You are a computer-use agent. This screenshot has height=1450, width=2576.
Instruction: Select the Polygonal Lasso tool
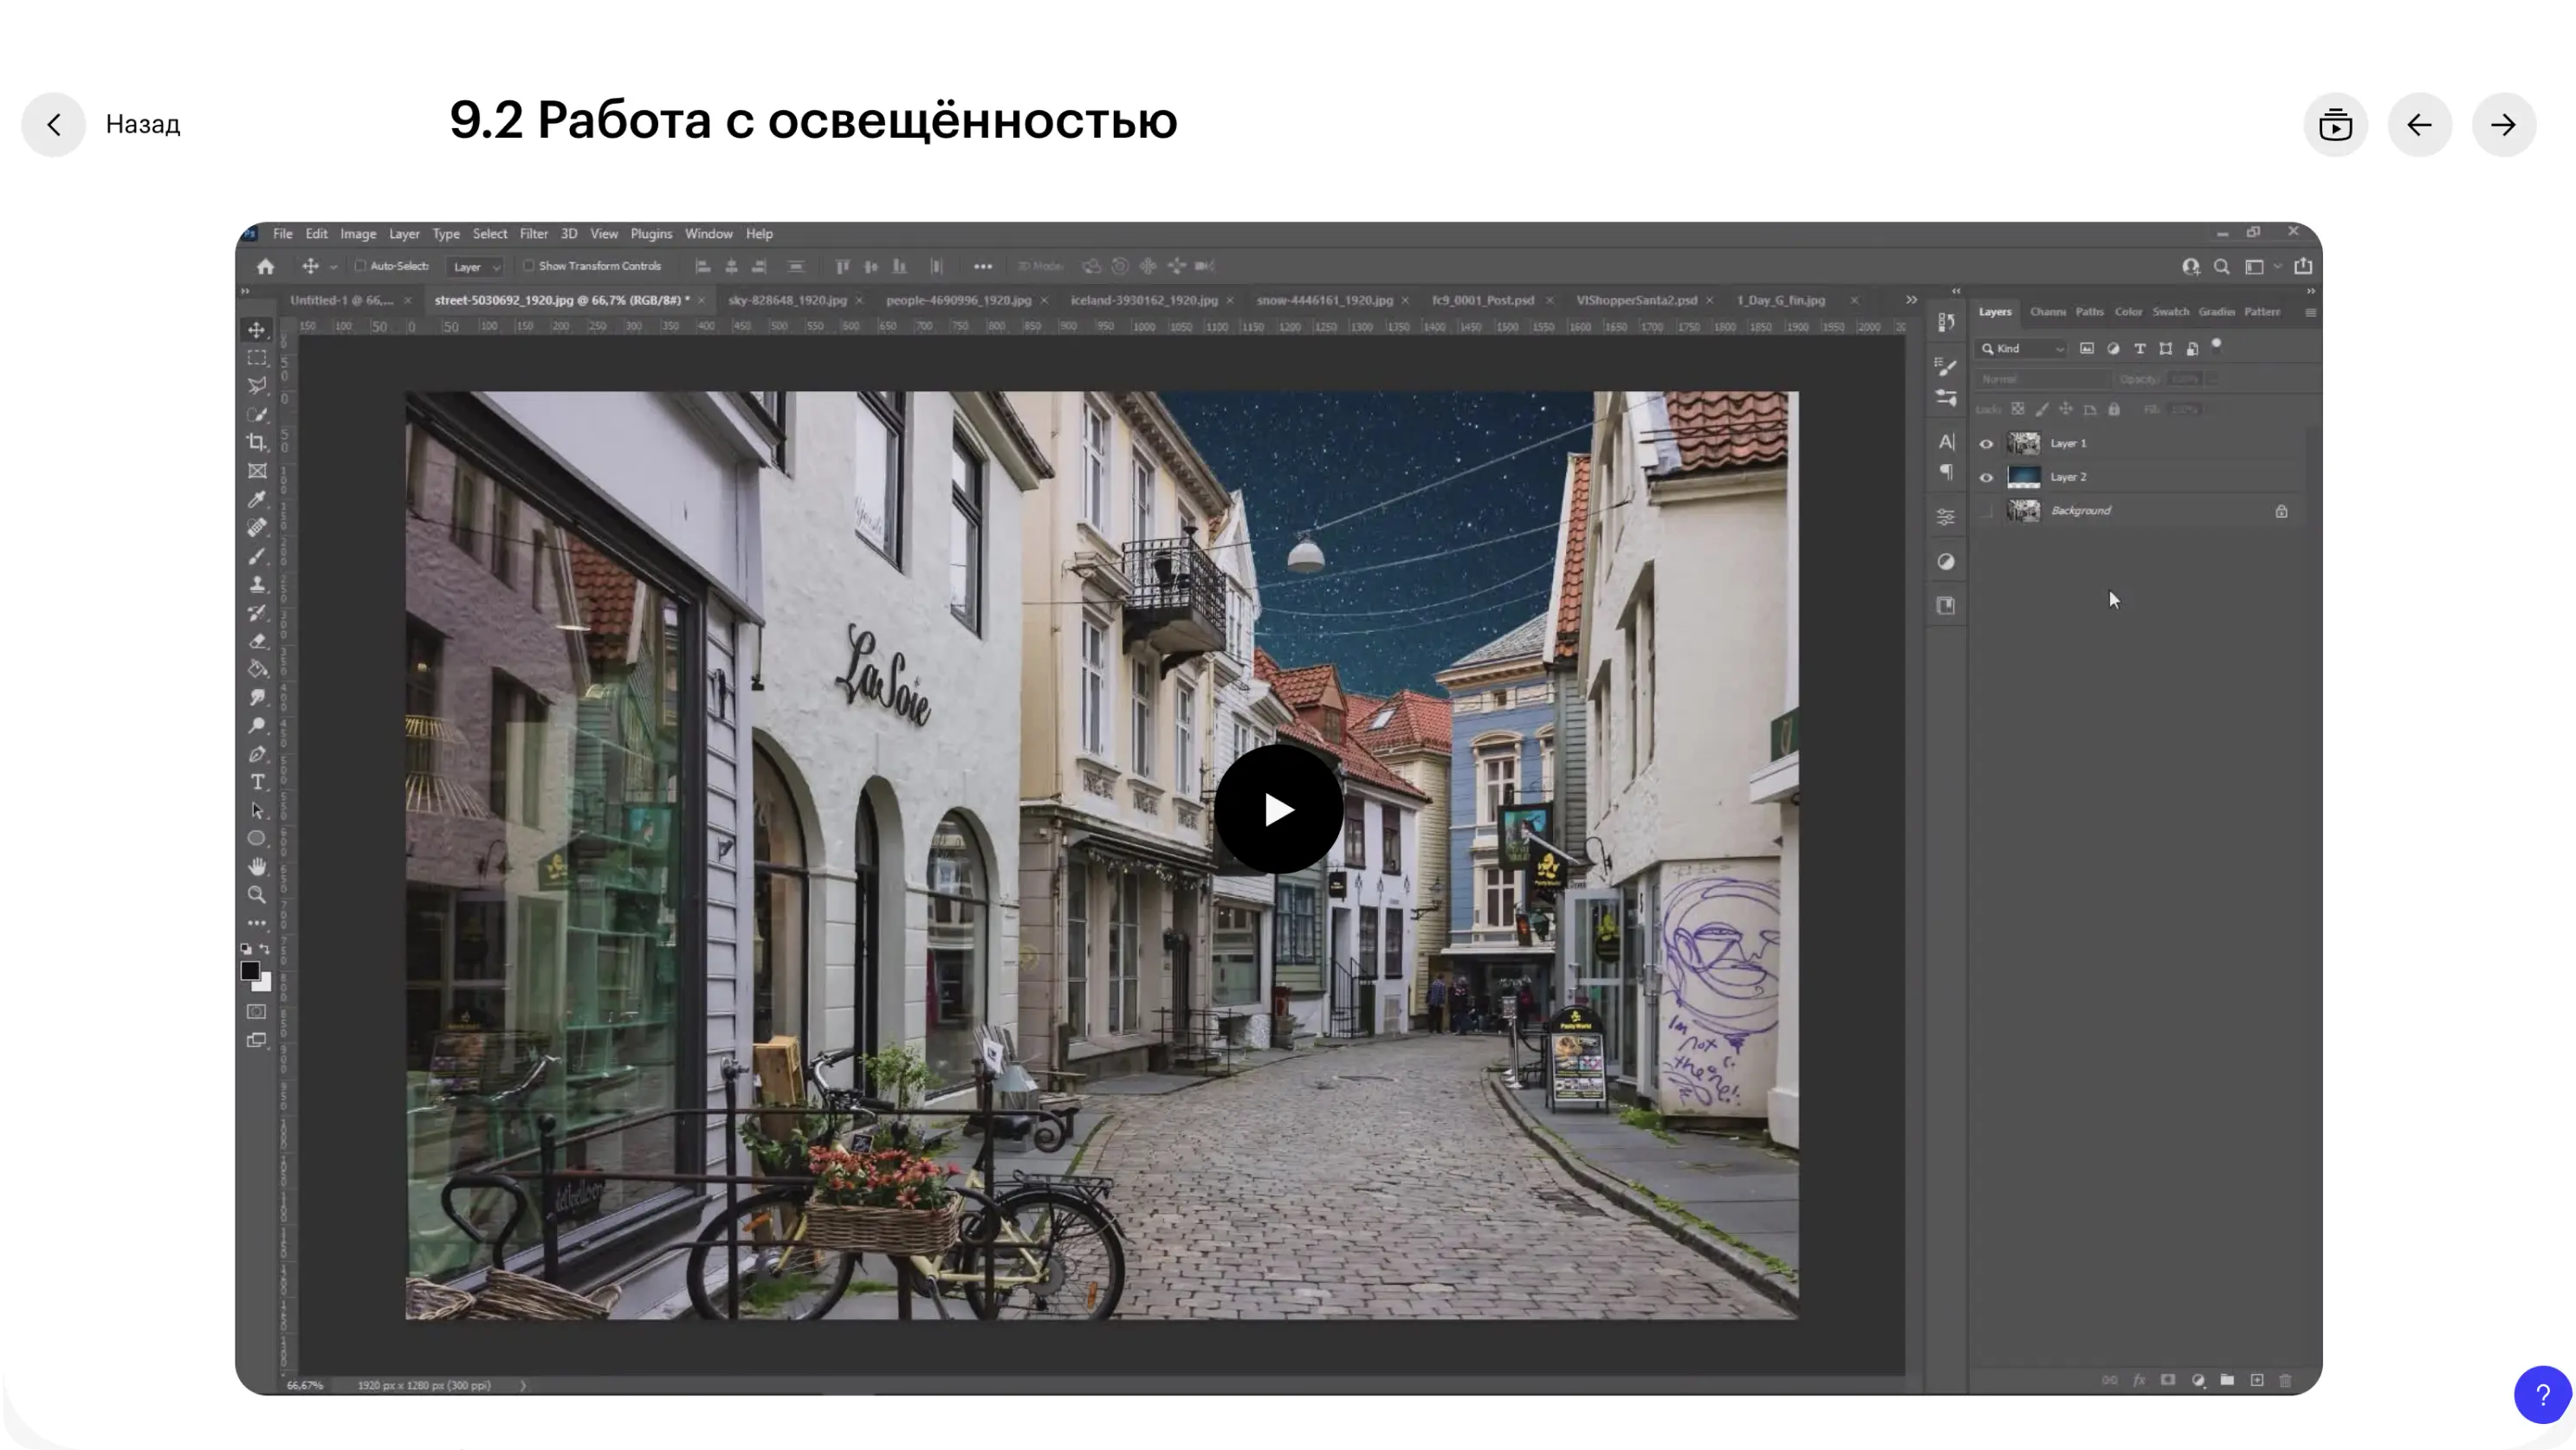(257, 386)
